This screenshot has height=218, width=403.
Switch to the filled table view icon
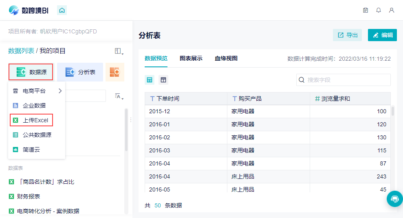150,80
